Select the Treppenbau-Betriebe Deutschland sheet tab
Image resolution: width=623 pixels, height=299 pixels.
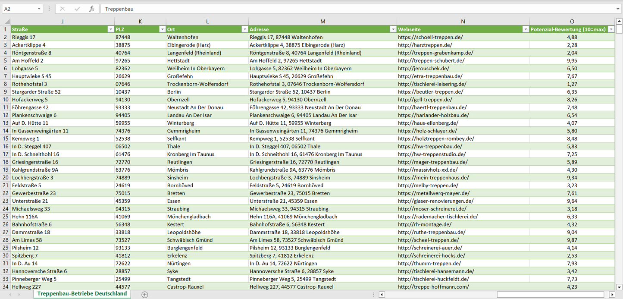point(82,294)
